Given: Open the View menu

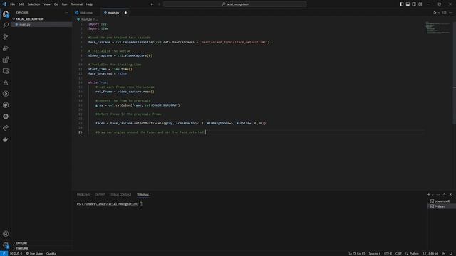Looking at the screenshot, I should click(x=47, y=4).
